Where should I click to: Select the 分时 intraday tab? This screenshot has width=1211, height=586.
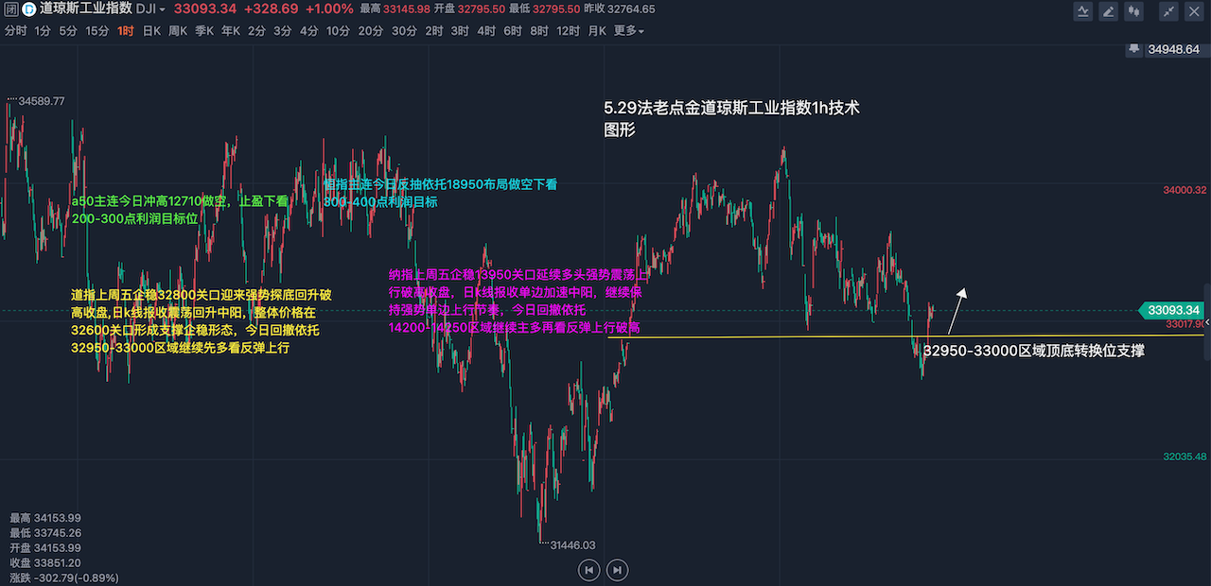15,31
